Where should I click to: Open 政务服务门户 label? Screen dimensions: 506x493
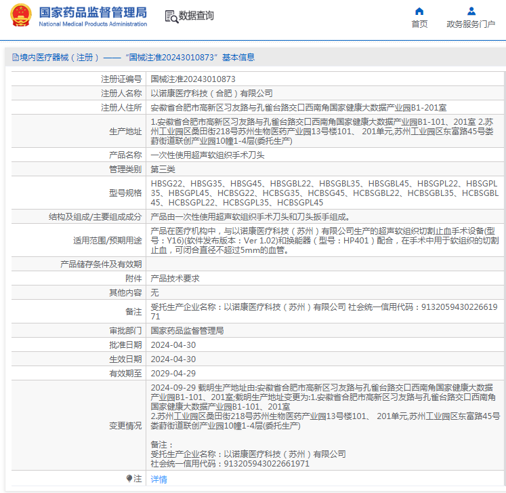(x=471, y=24)
